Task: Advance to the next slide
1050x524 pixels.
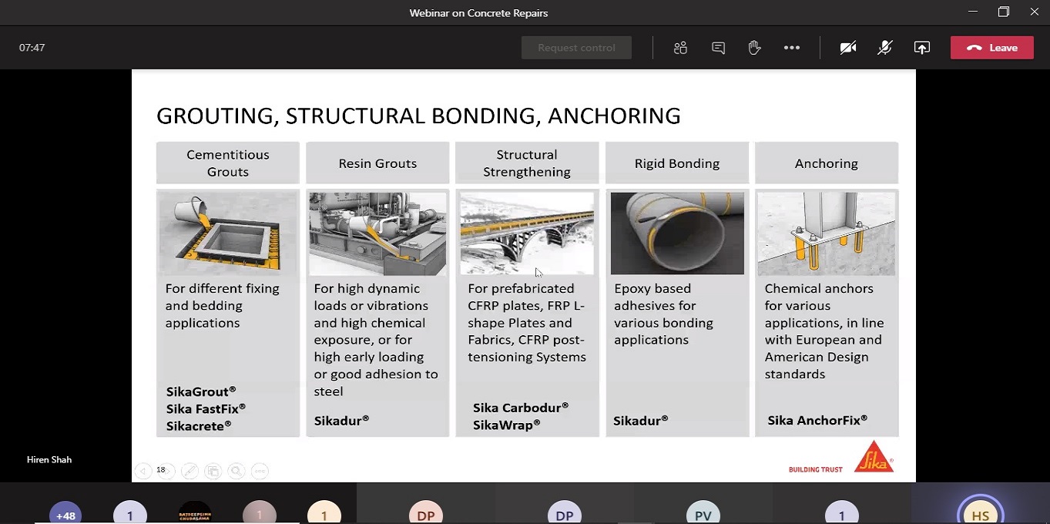Action: (x=166, y=471)
